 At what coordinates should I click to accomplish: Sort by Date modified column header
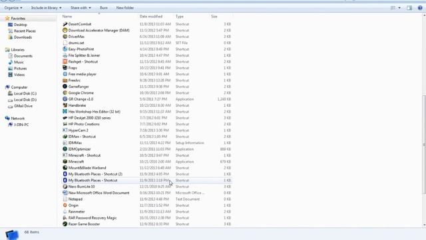[x=151, y=17]
